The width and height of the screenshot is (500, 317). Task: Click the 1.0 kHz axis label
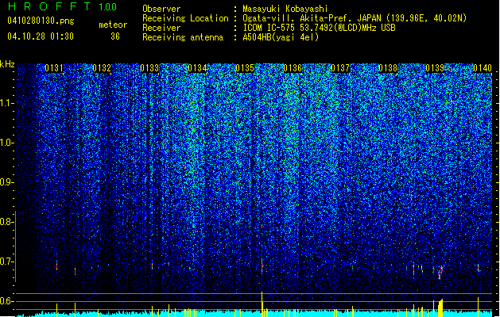coord(7,143)
